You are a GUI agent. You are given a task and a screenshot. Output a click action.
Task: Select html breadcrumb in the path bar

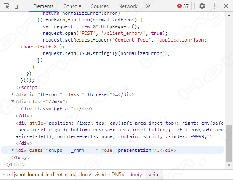pyautogui.click(x=64, y=175)
